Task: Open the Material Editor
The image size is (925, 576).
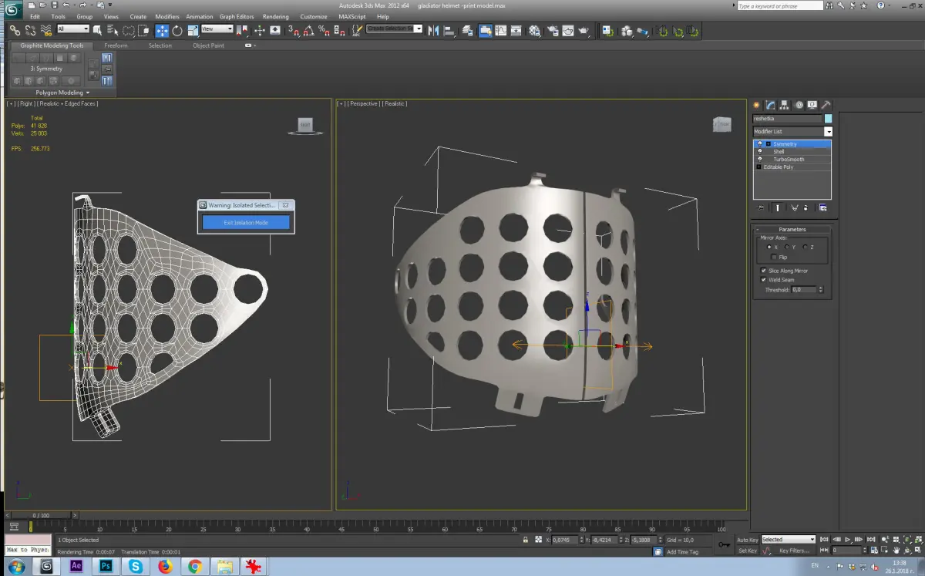Action: pyautogui.click(x=535, y=31)
